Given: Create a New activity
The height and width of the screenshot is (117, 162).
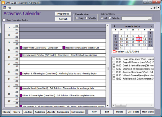Looking at the screenshot, I should tap(94, 112).
